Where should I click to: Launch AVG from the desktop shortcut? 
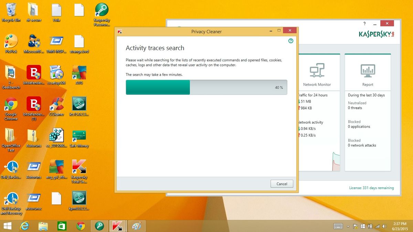(x=79, y=72)
